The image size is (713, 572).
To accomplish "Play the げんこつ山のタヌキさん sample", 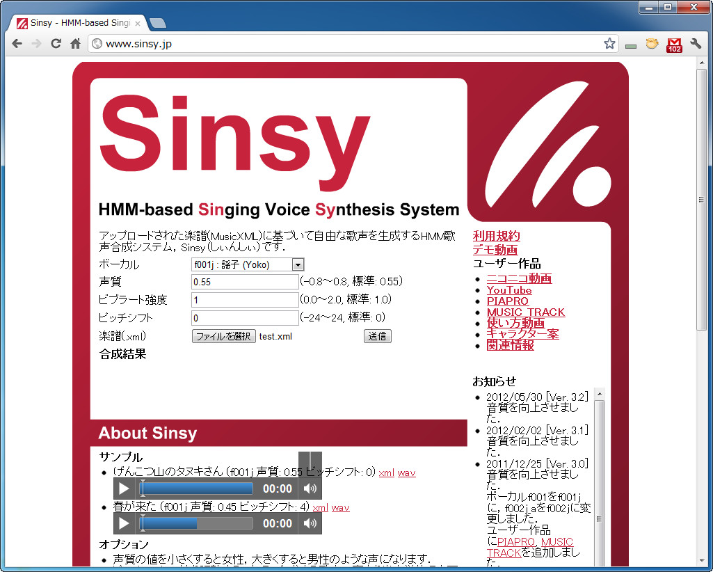I will point(124,488).
